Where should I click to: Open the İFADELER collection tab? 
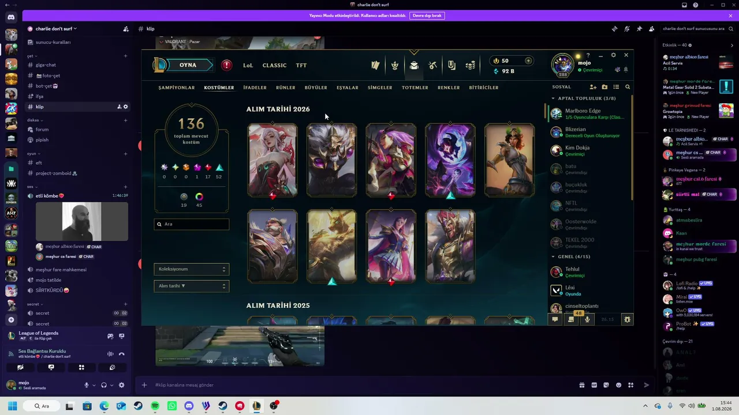pyautogui.click(x=255, y=88)
